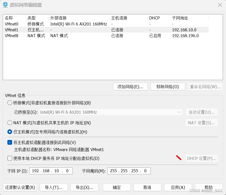
Task: Click 还原默认设置 button
Action: pos(20,187)
